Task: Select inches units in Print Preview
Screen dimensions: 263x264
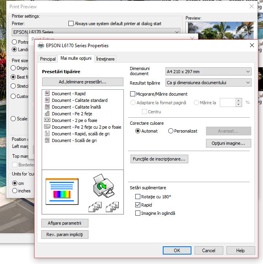Action: (x=15, y=191)
